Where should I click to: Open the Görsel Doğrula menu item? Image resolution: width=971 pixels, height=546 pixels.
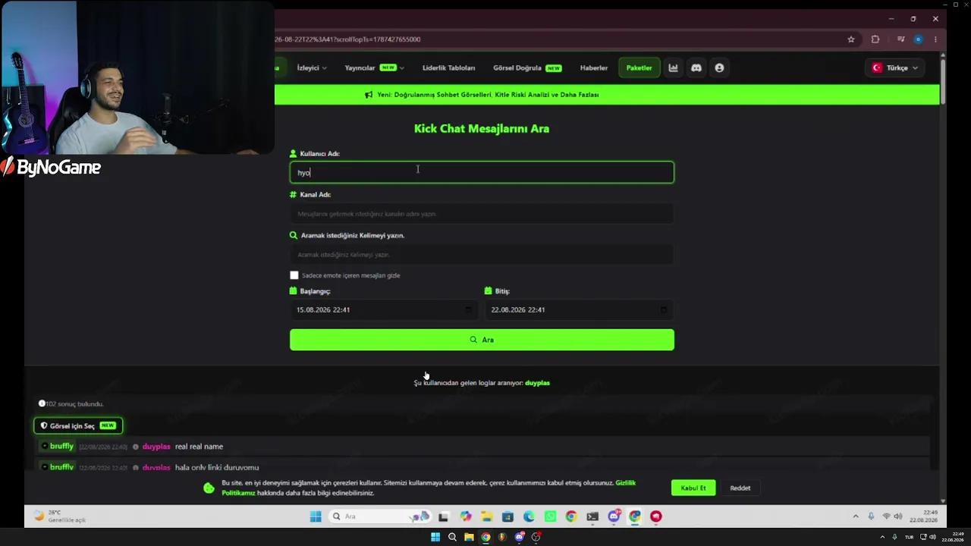tap(527, 68)
